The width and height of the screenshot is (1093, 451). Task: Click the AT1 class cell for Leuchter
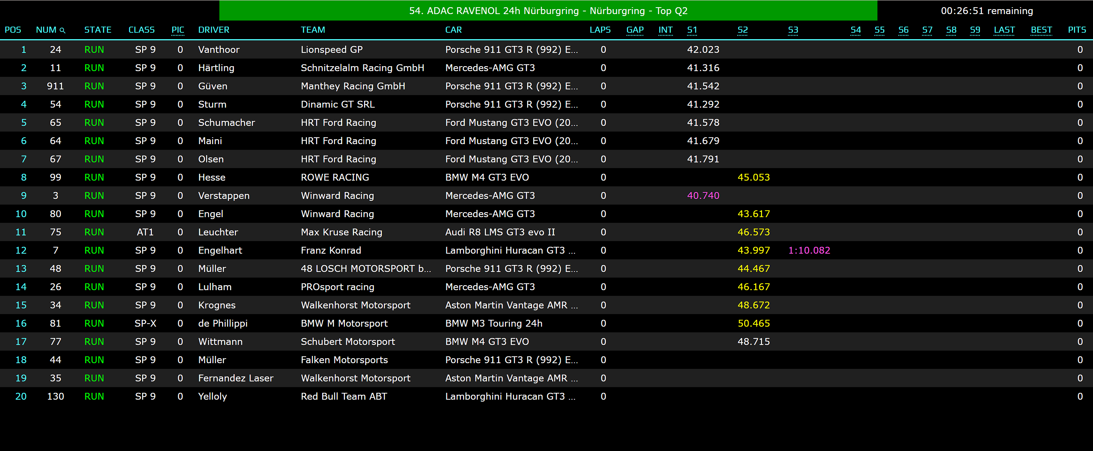point(145,232)
